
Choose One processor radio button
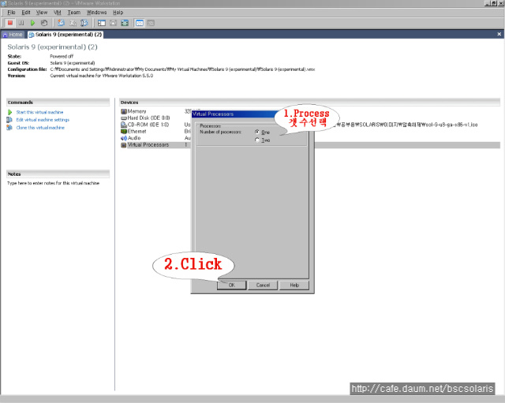257,132
